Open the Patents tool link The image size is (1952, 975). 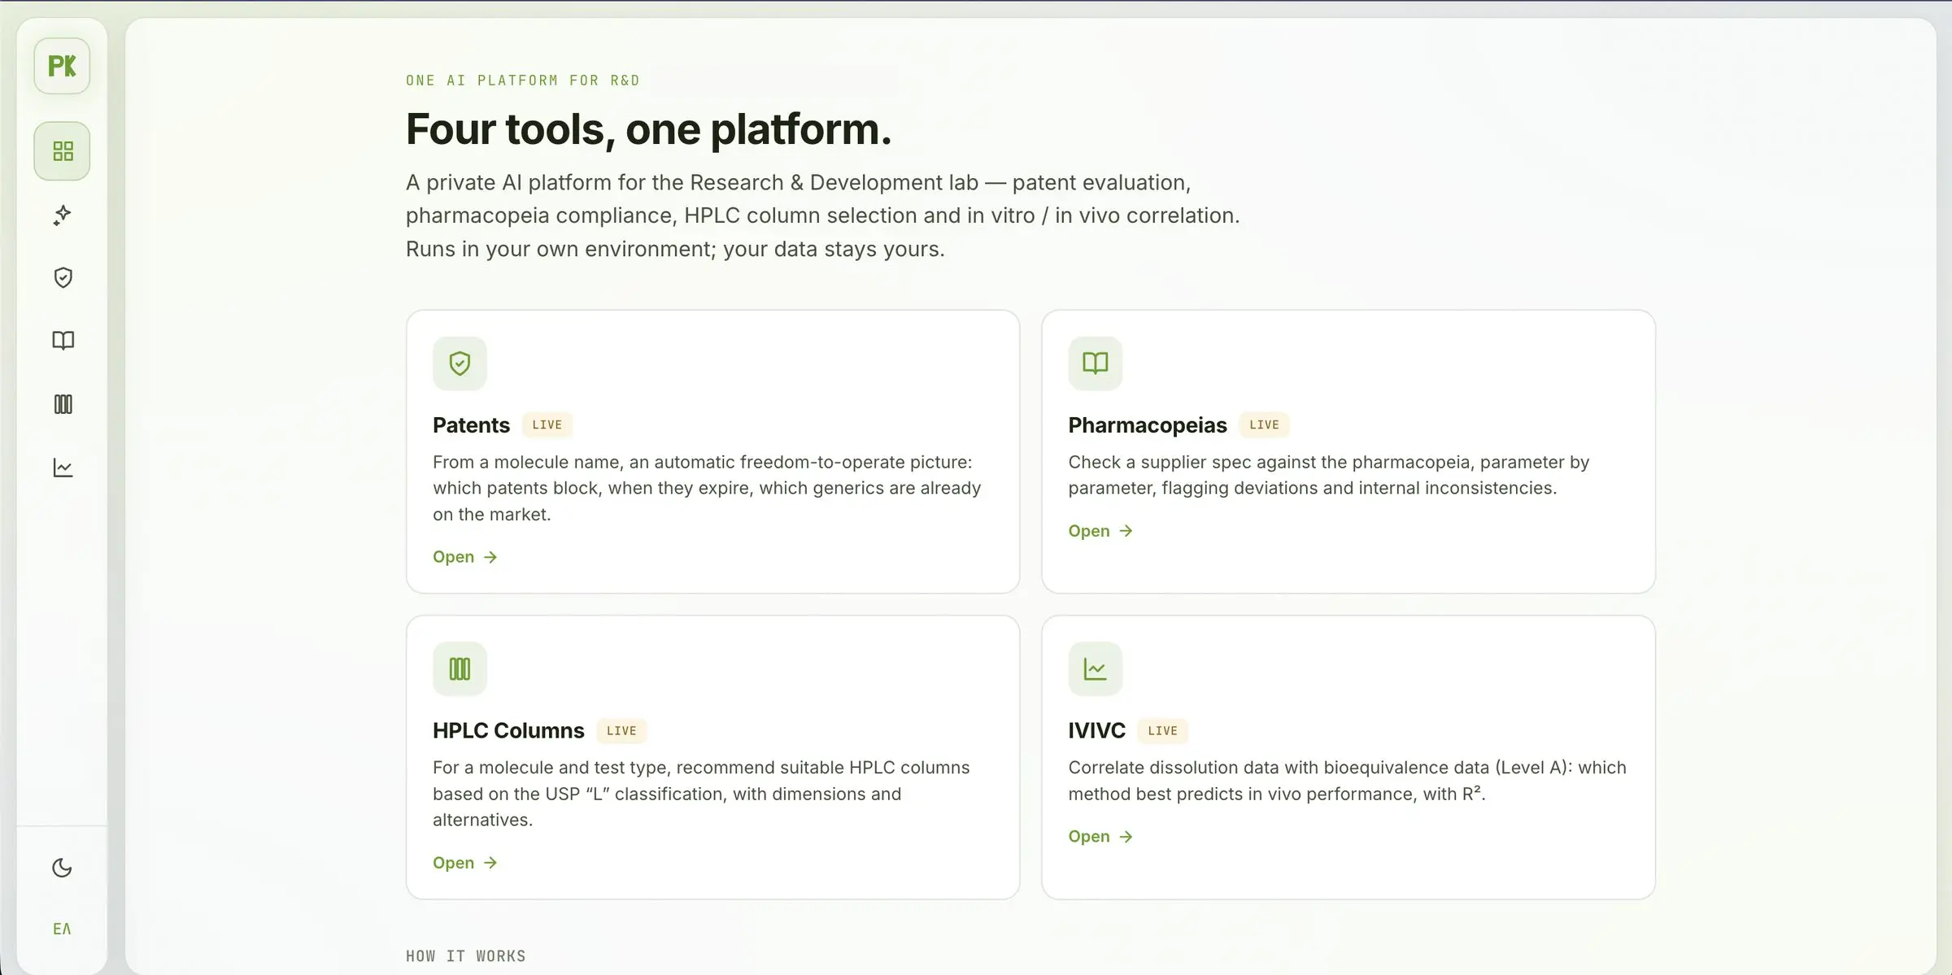464,557
